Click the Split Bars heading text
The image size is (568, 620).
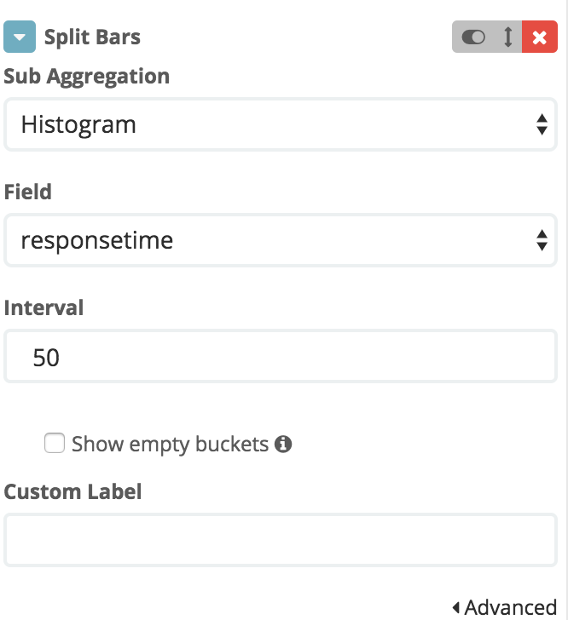92,37
